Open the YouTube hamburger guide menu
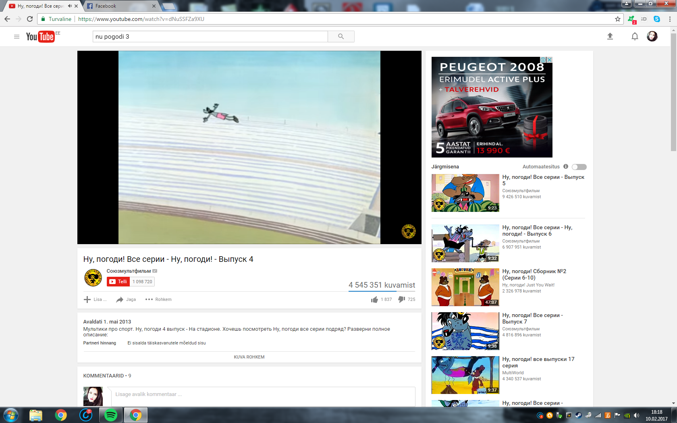The height and width of the screenshot is (423, 677). (17, 37)
